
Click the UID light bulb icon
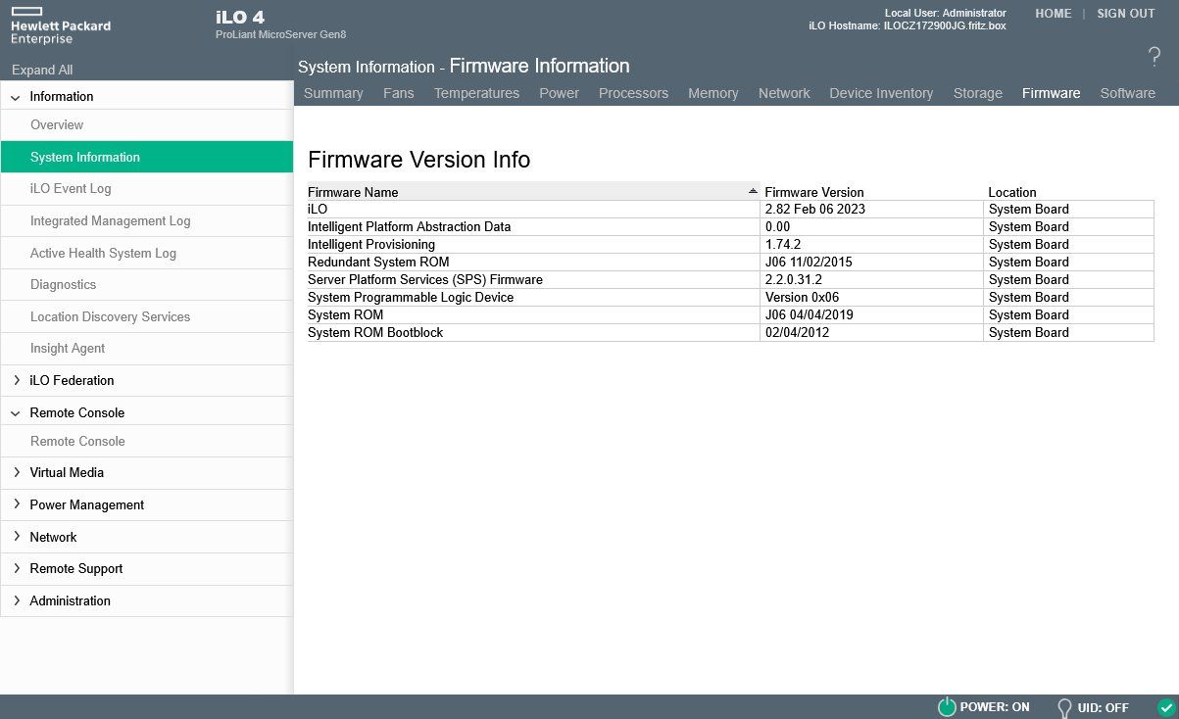click(1063, 707)
